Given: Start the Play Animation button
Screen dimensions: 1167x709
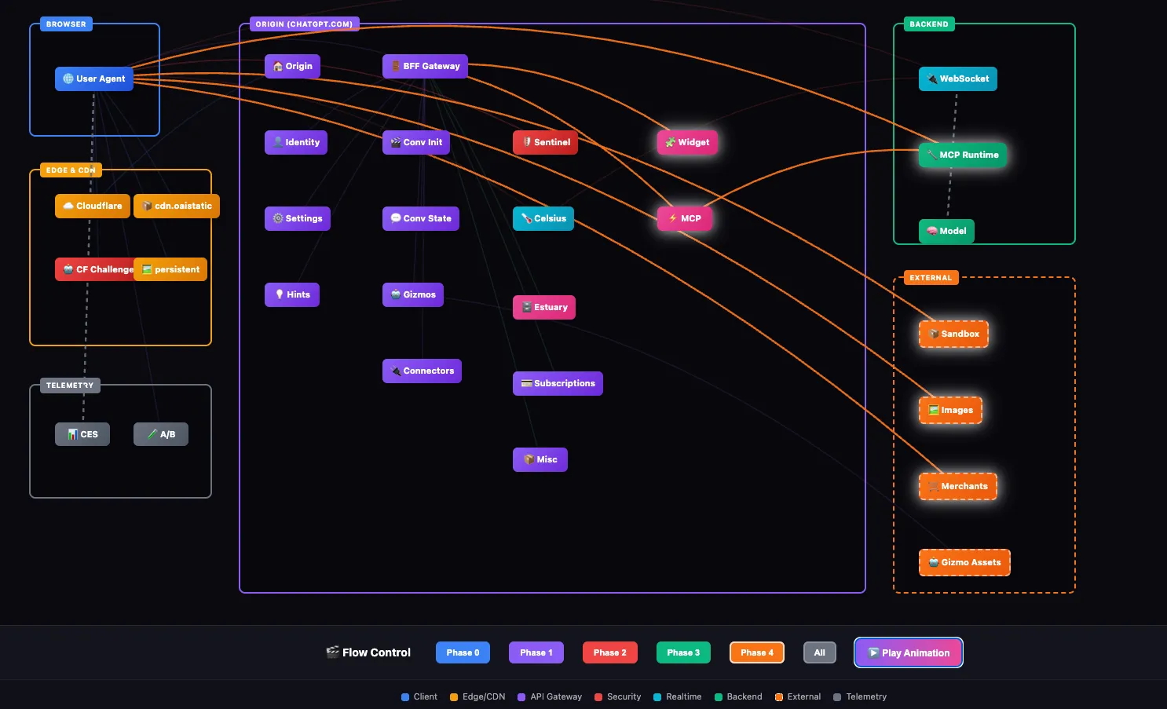Looking at the screenshot, I should coord(909,652).
